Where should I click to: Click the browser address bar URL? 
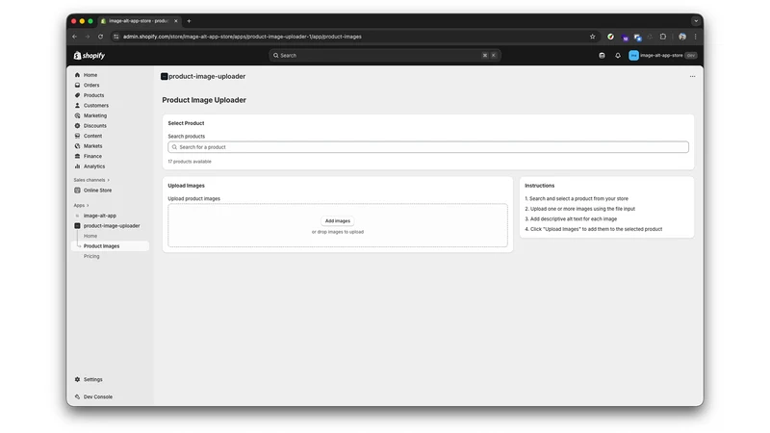tap(243, 37)
